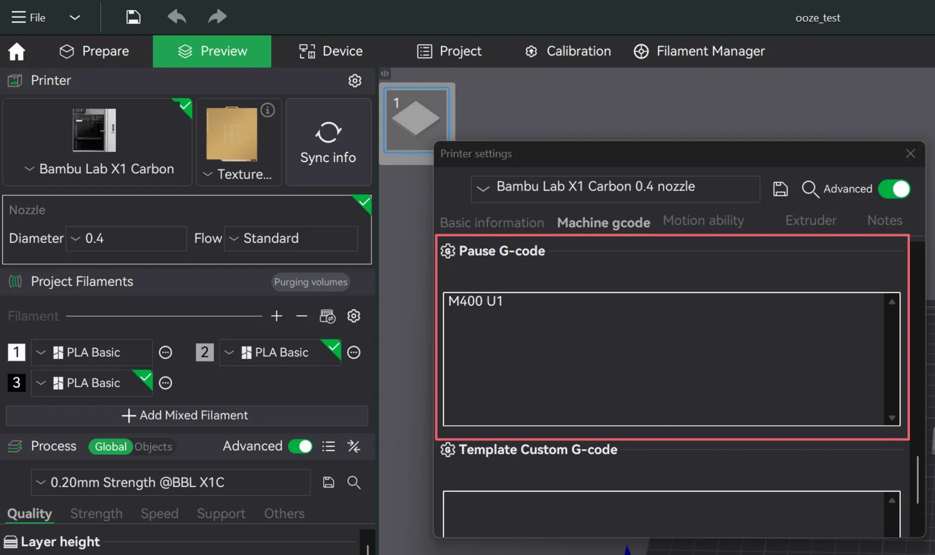Switch Process scope to Objects
This screenshot has height=555, width=935.
[154, 447]
